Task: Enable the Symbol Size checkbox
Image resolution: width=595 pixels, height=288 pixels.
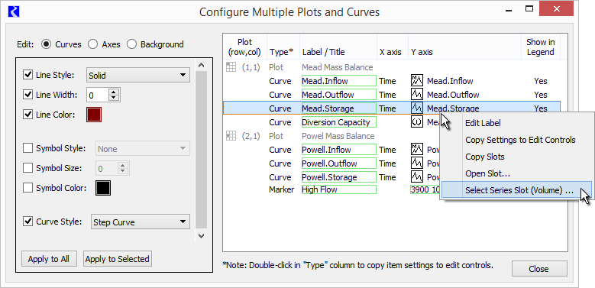Action: click(27, 168)
